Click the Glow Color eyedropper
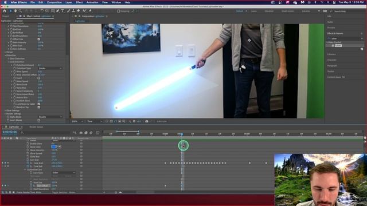The image size is (367, 206). [x=60, y=147]
